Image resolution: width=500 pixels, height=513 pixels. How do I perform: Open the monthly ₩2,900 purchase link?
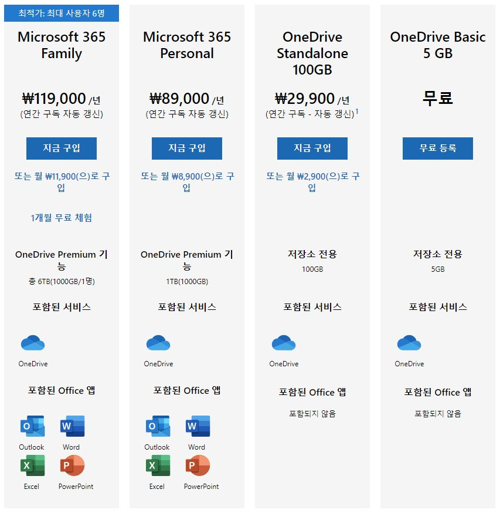312,181
